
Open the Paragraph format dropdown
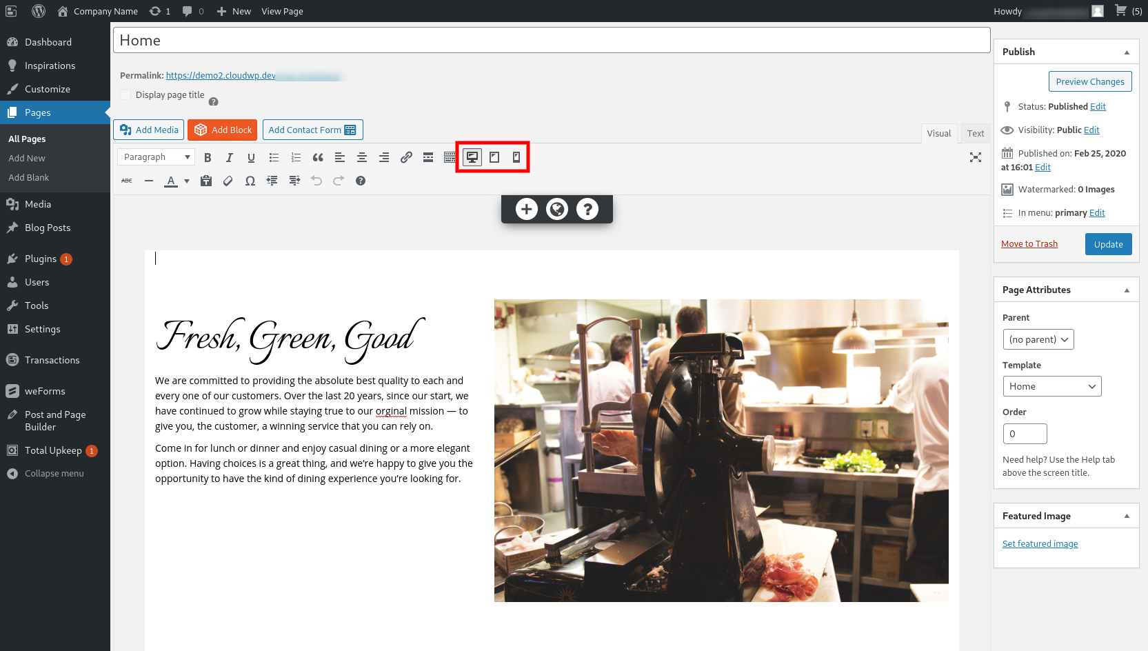click(157, 157)
